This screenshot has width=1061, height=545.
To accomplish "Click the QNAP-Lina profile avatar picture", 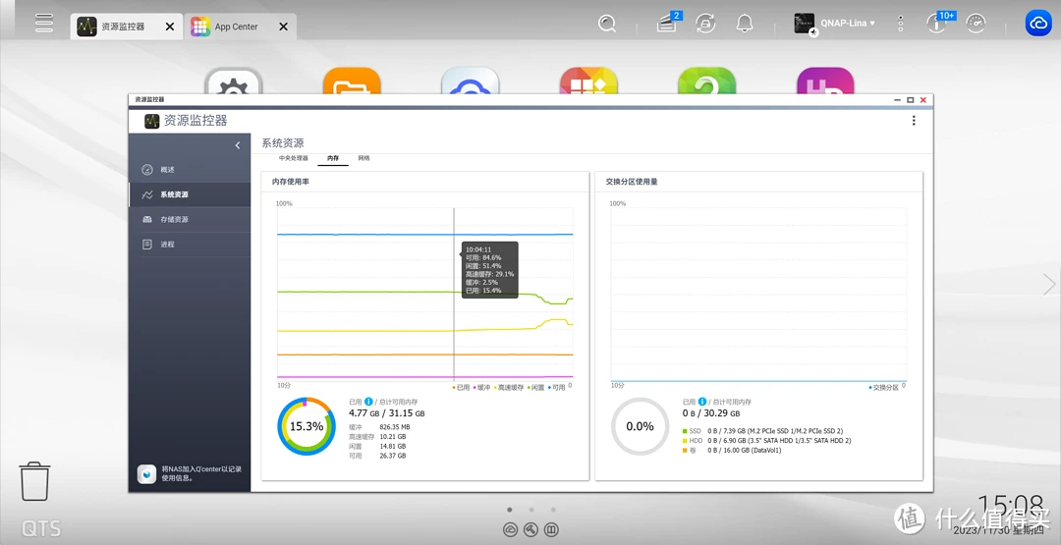I will point(805,24).
